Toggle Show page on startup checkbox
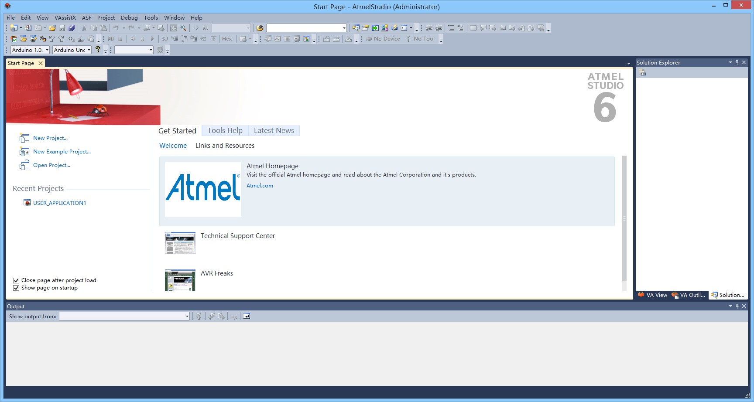Image resolution: width=754 pixels, height=402 pixels. (x=16, y=288)
